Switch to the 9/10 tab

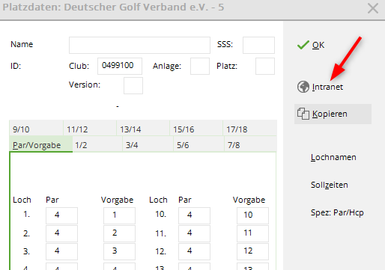(36, 129)
